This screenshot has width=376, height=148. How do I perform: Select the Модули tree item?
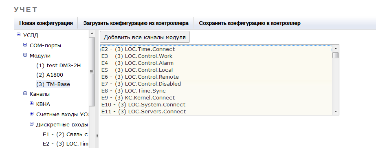(40, 55)
